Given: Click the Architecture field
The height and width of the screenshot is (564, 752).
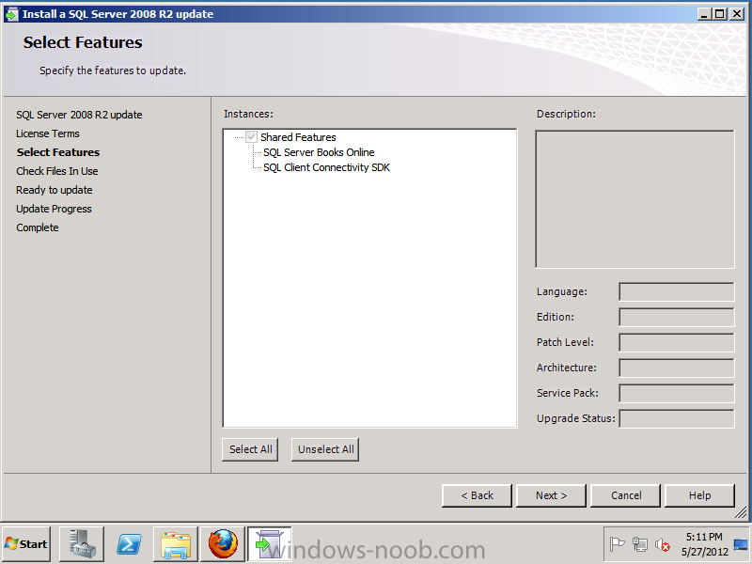Looking at the screenshot, I should pos(677,368).
